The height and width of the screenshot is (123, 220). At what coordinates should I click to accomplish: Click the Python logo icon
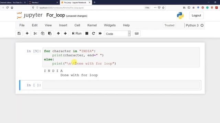pyautogui.click(x=180, y=15)
